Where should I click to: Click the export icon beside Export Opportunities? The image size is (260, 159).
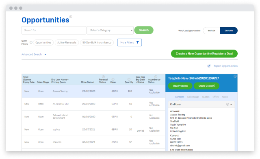click(209, 66)
